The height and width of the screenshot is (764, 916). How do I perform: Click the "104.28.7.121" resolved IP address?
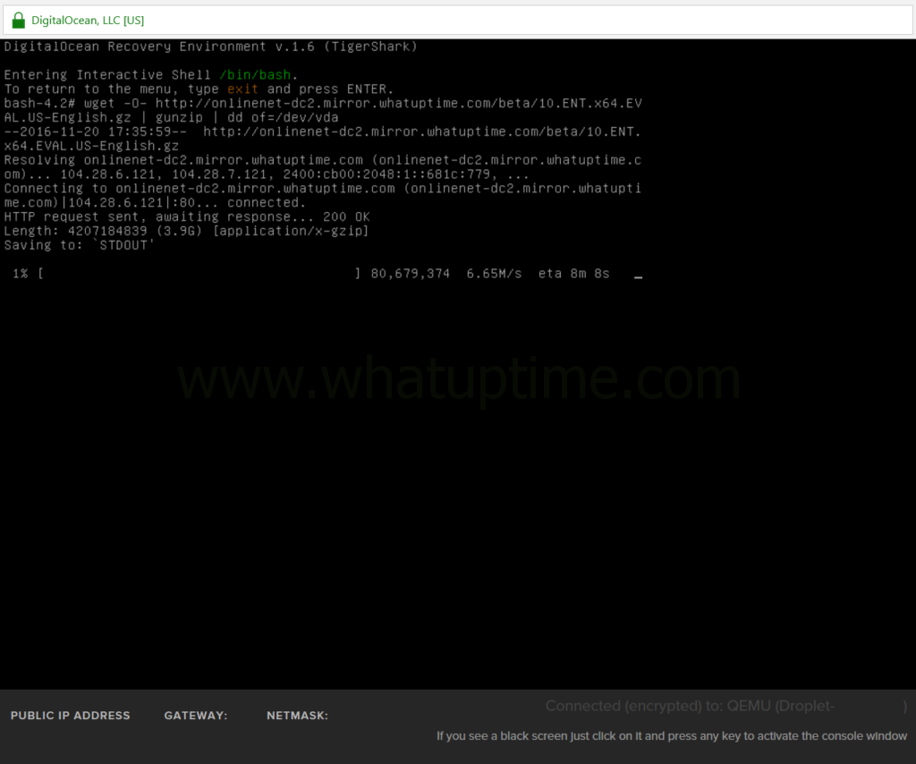pyautogui.click(x=219, y=174)
